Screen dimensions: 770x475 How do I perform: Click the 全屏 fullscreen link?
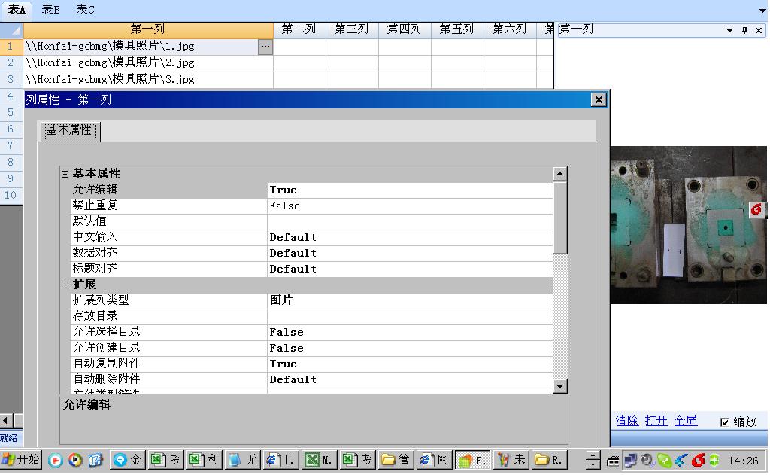click(685, 421)
